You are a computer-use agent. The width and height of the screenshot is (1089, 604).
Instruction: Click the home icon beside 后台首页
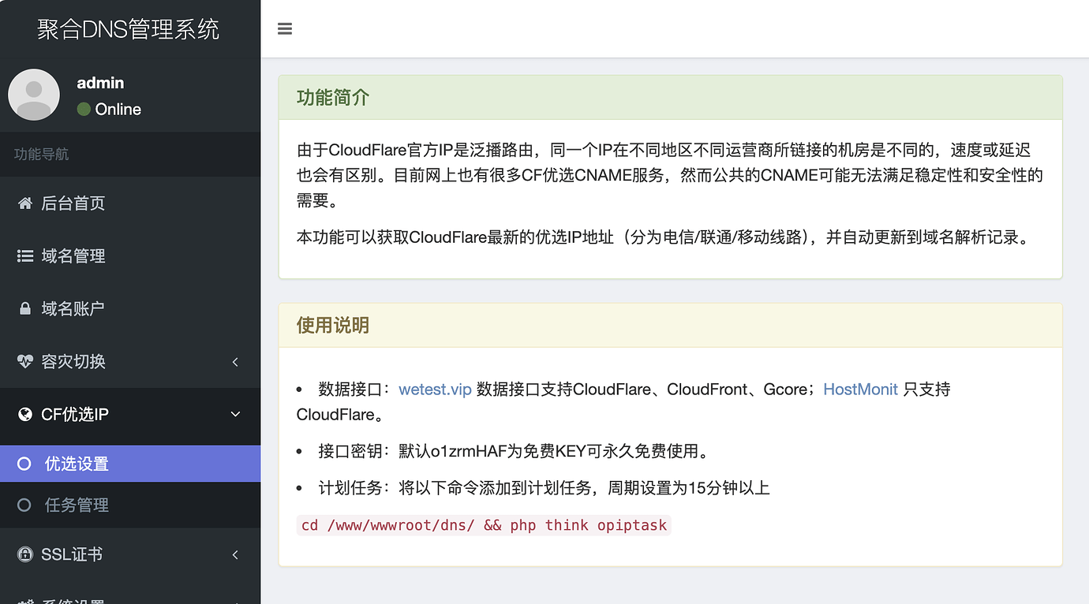click(24, 203)
